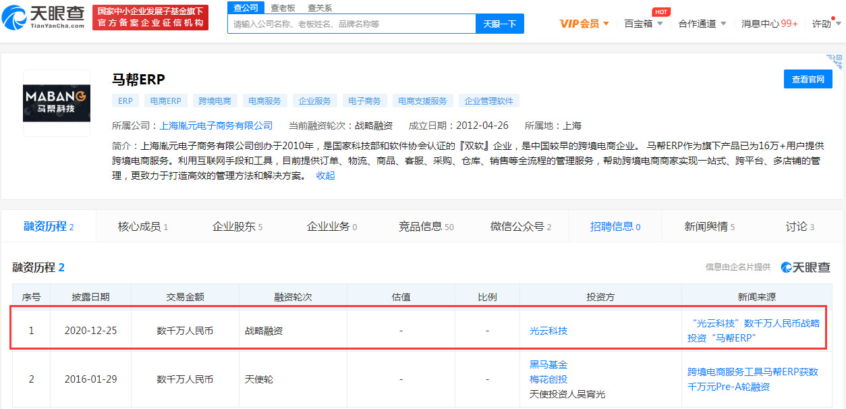Click the 天眼一下 search button

[500, 24]
